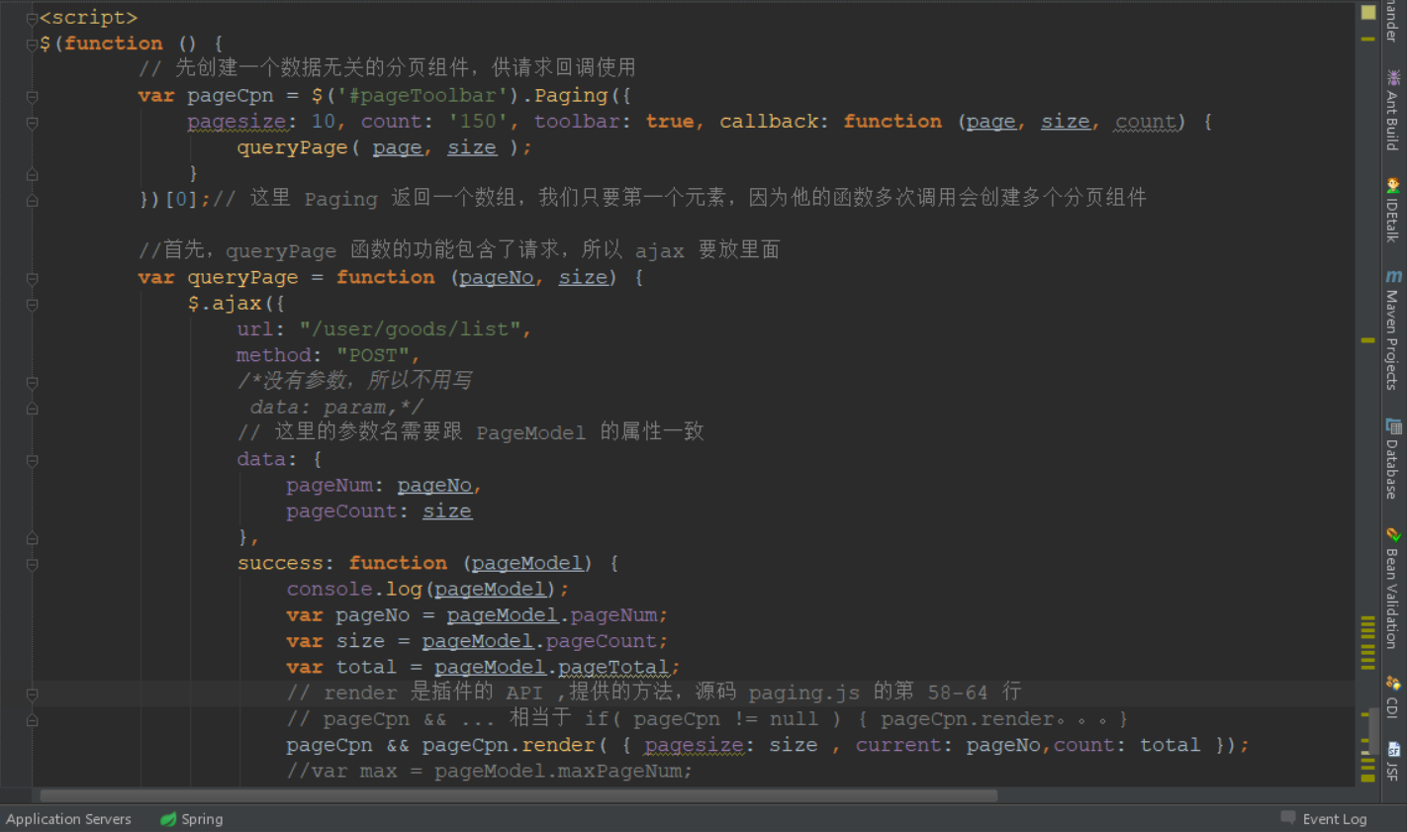Screen dimensions: 1407x832
Task: Place cursor on "/user/goods/list" url string
Action: coord(411,329)
